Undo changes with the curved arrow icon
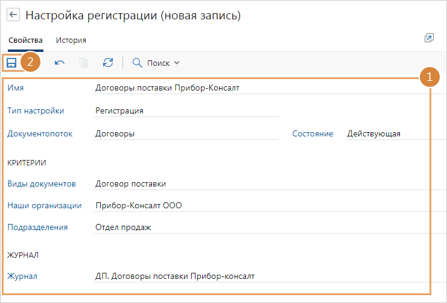The height and width of the screenshot is (303, 447). [x=60, y=63]
